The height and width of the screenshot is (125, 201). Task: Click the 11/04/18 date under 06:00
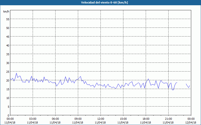pyautogui.click(x=55, y=122)
